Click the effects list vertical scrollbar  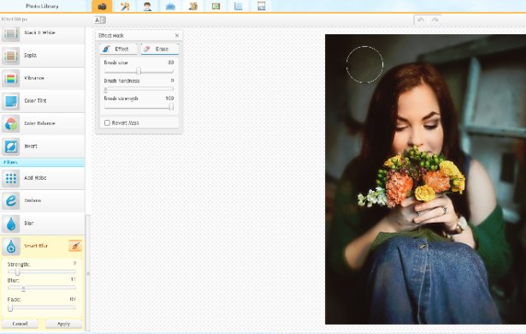[88, 273]
